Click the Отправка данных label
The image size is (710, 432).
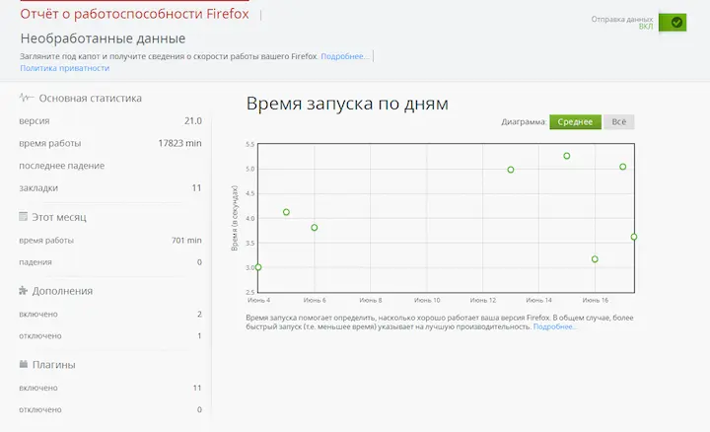(621, 20)
